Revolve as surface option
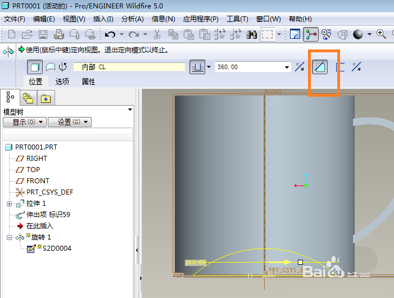The image size is (394, 298). coord(51,67)
